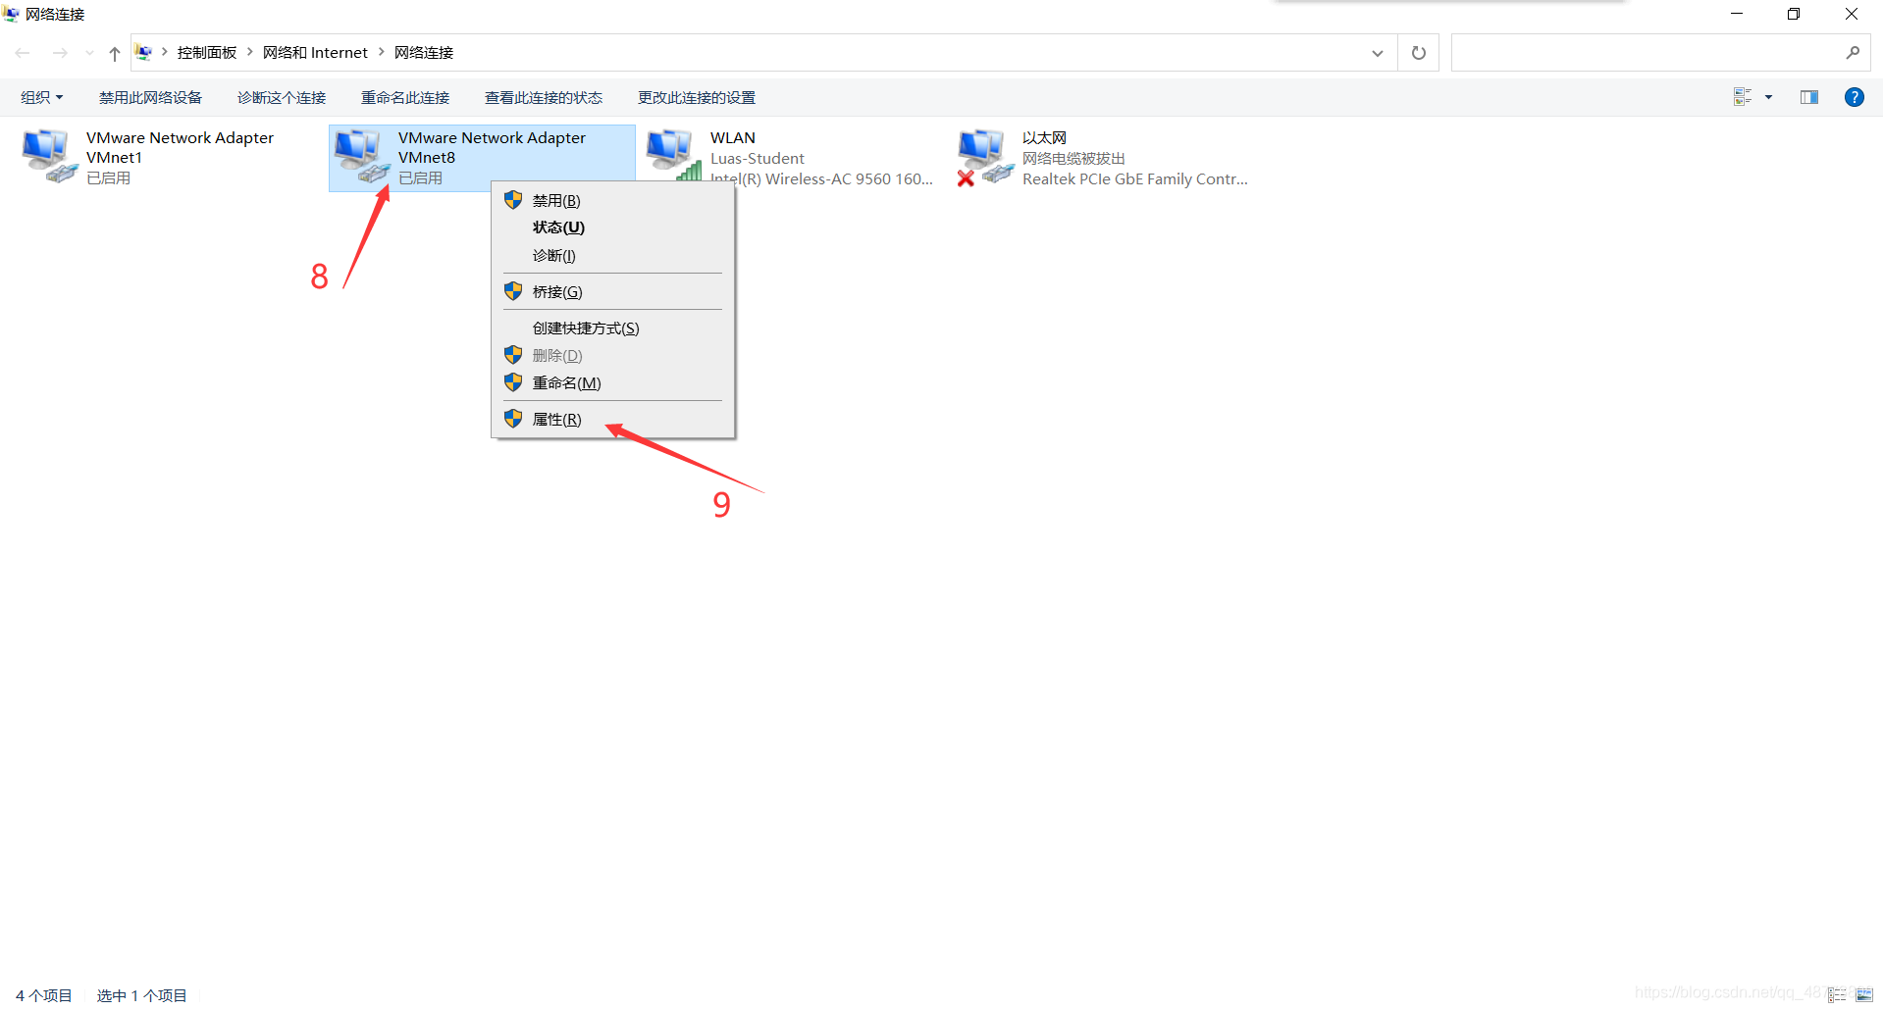Choose 创建快捷方式(S) from context menu

(x=613, y=328)
